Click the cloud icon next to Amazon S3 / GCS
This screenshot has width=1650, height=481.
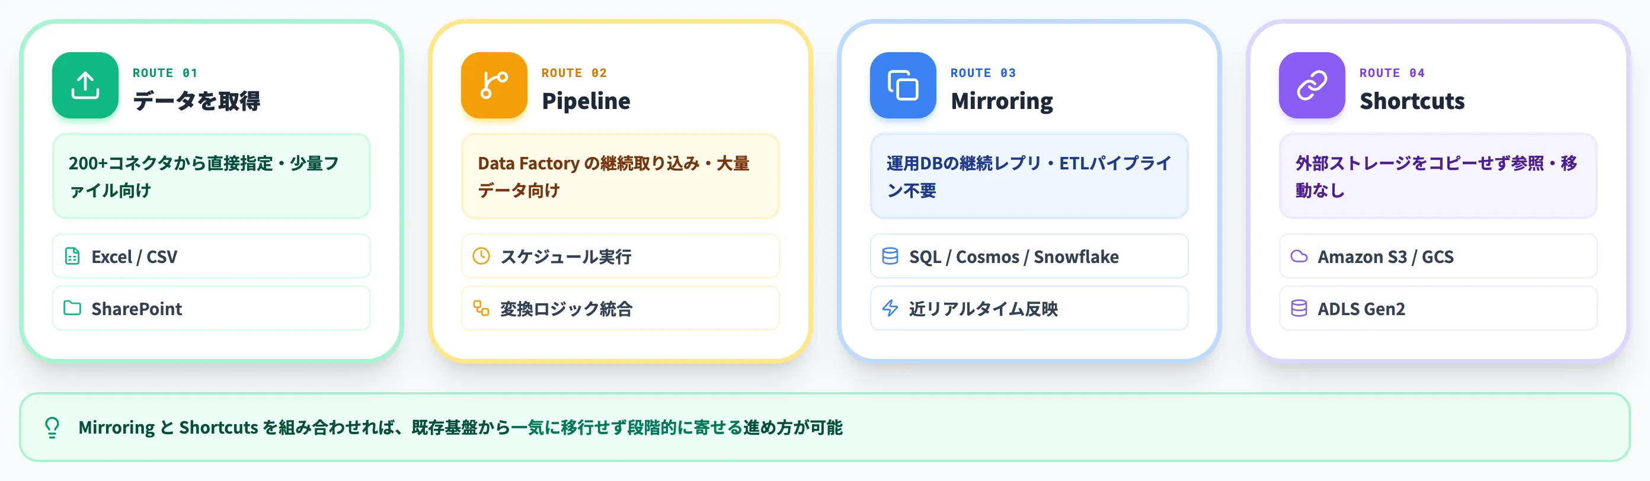pyautogui.click(x=1299, y=256)
